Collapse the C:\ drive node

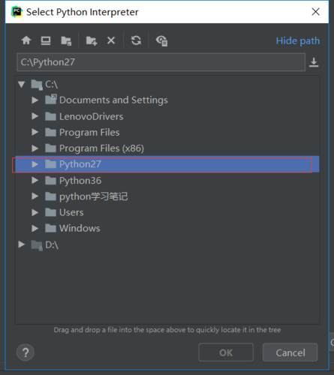point(22,84)
